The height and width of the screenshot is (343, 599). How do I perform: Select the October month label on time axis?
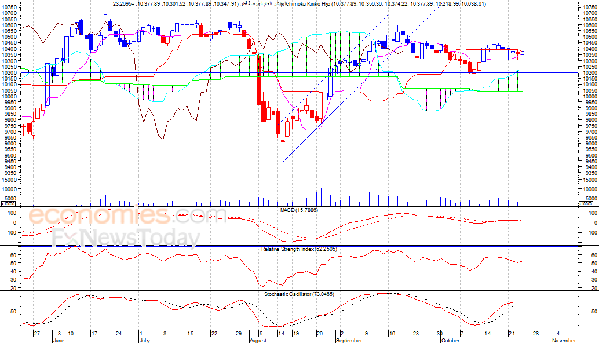pos(450,340)
